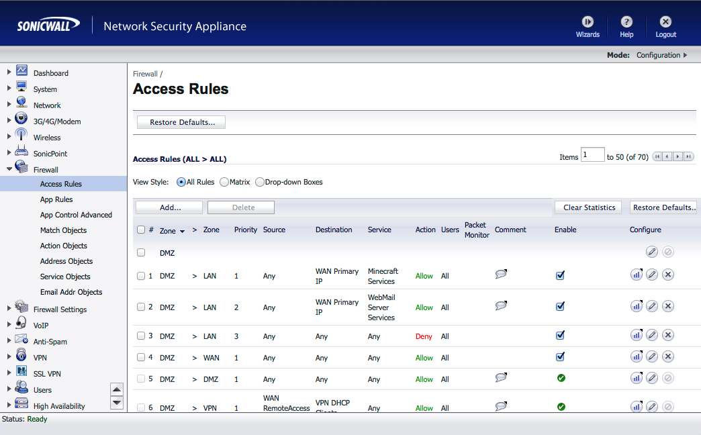The width and height of the screenshot is (701, 435).
Task: Open Address Objects page
Action: click(66, 261)
